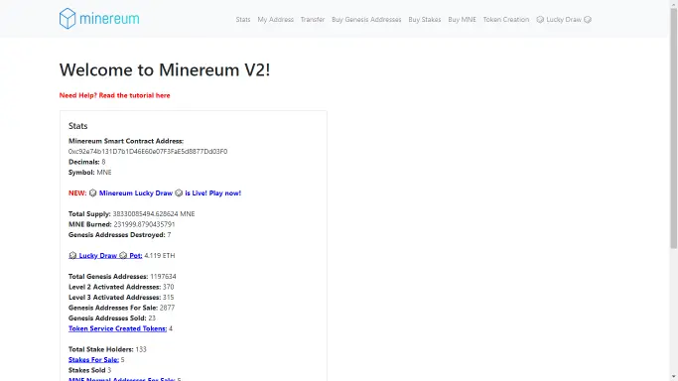This screenshot has height=381, width=678.
Task: Click 'Genesis Addresses Sold: 23' row
Action: click(112, 317)
